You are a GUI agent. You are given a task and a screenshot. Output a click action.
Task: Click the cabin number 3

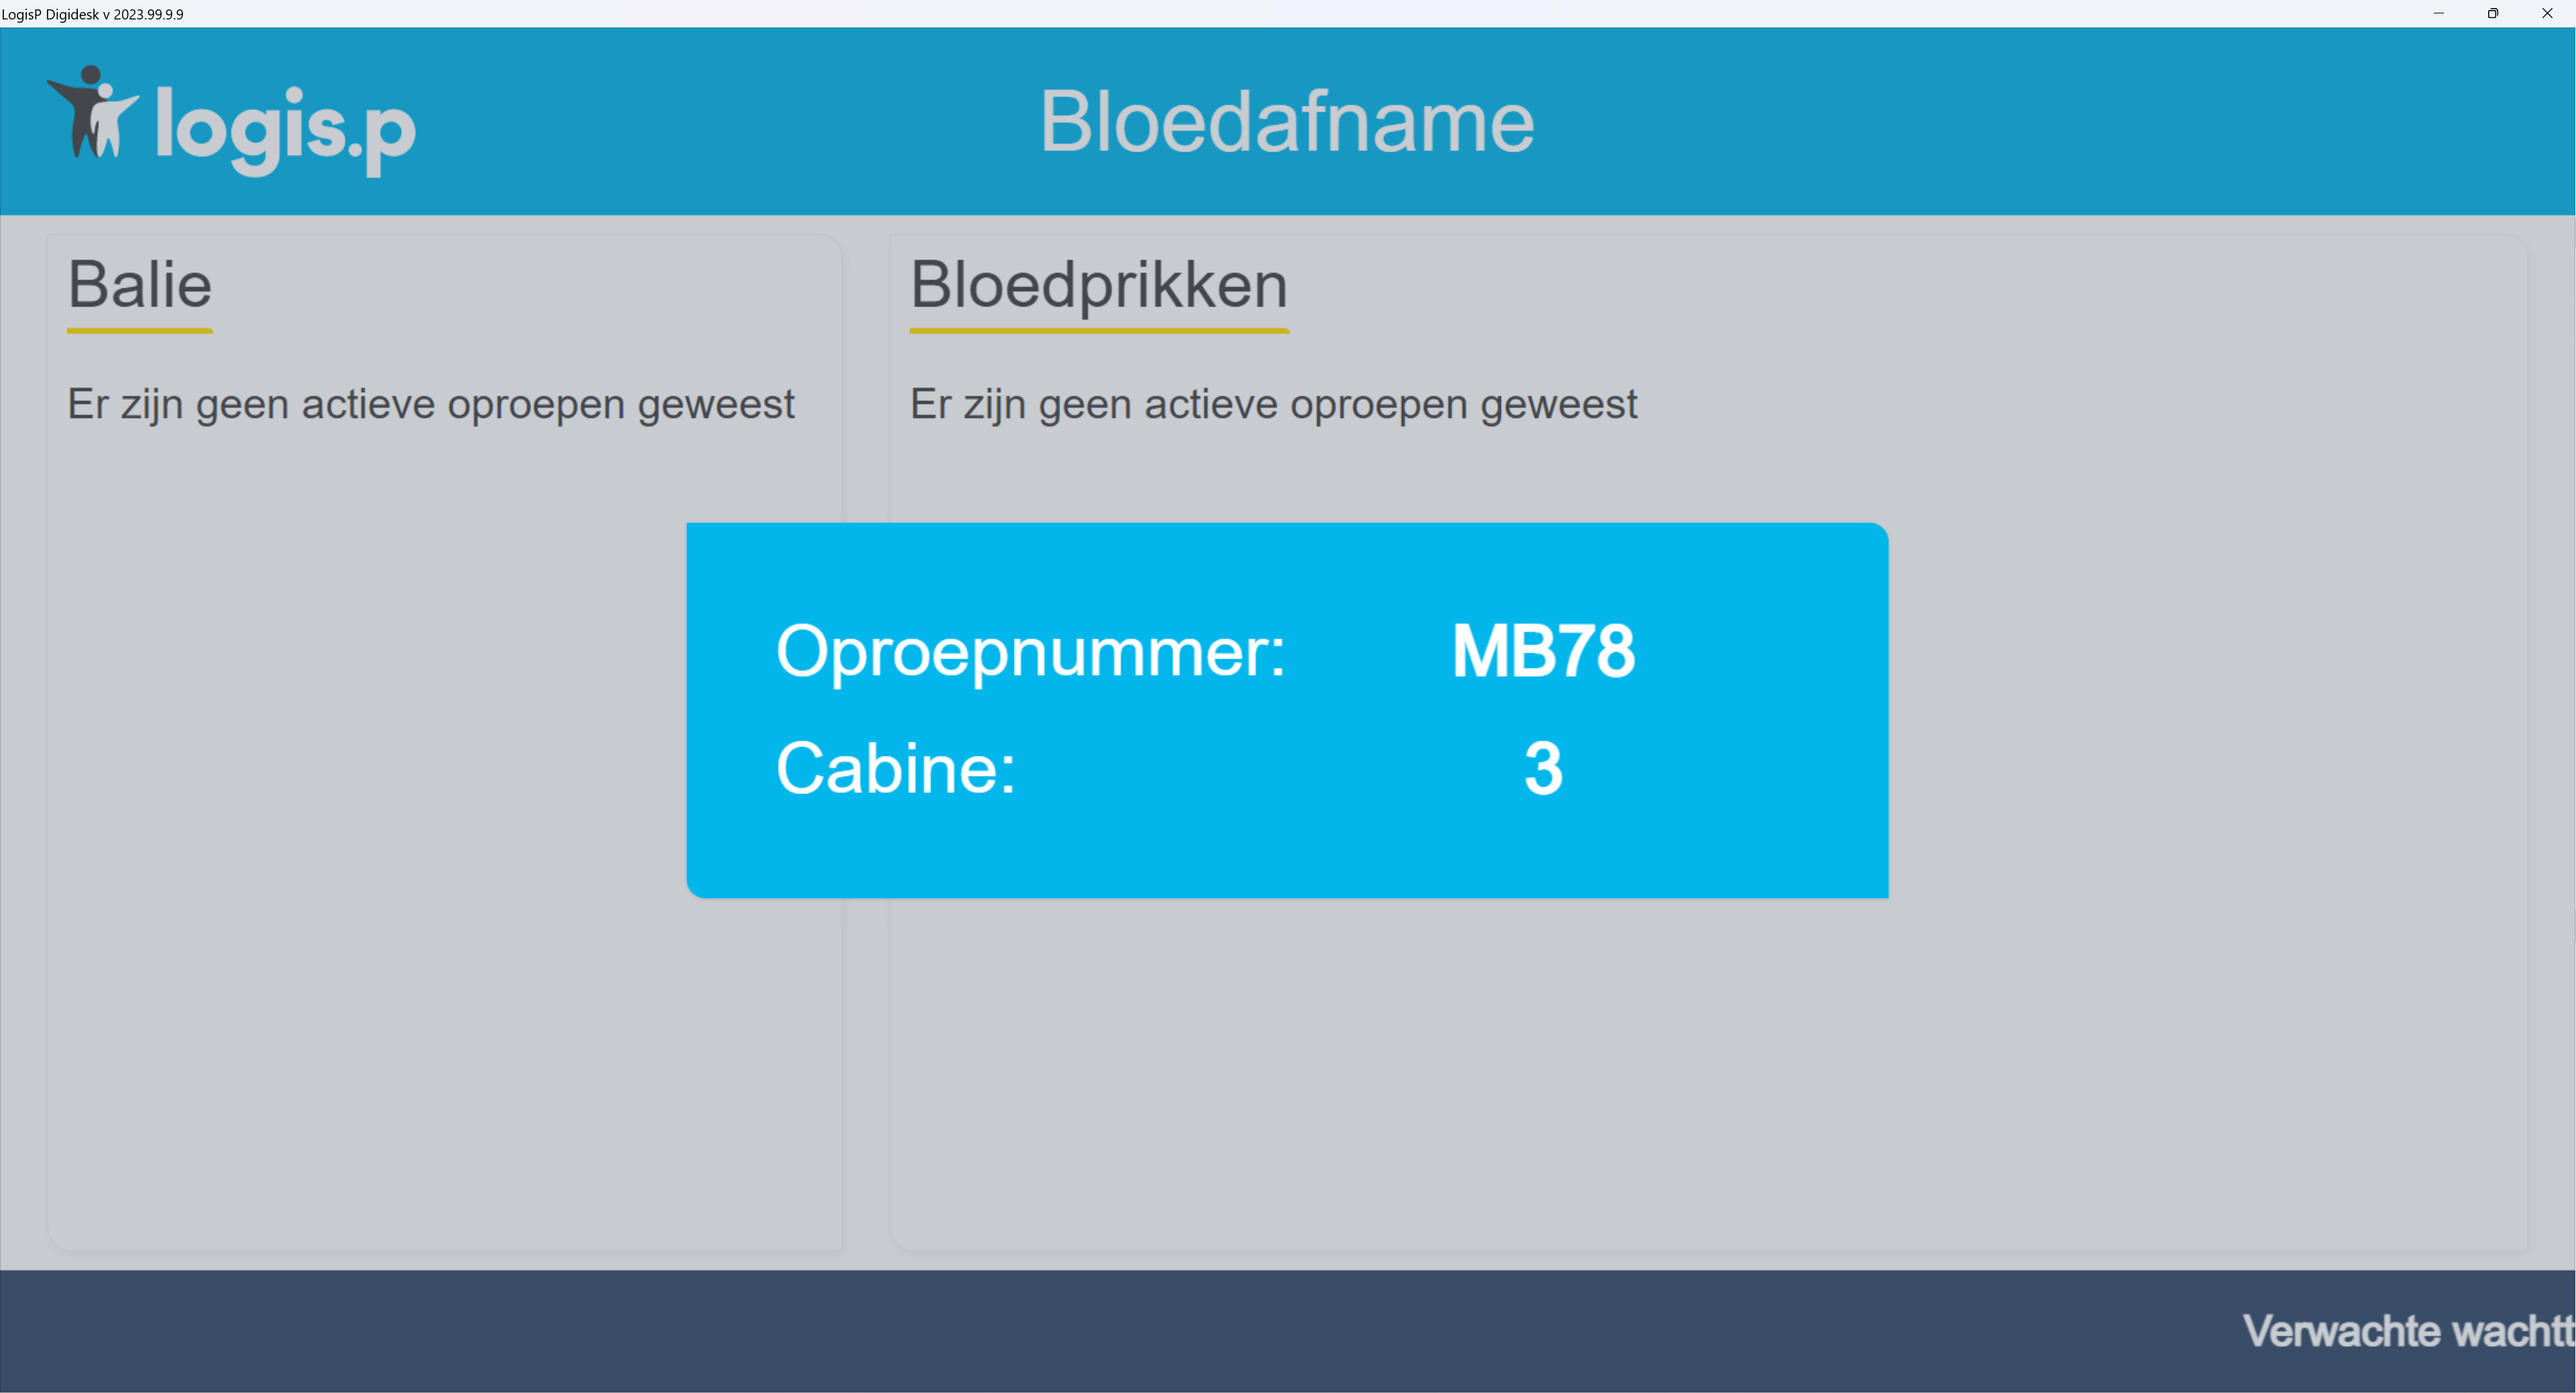pyautogui.click(x=1542, y=769)
